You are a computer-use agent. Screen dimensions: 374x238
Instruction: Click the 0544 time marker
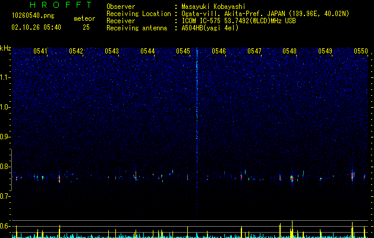(x=147, y=51)
